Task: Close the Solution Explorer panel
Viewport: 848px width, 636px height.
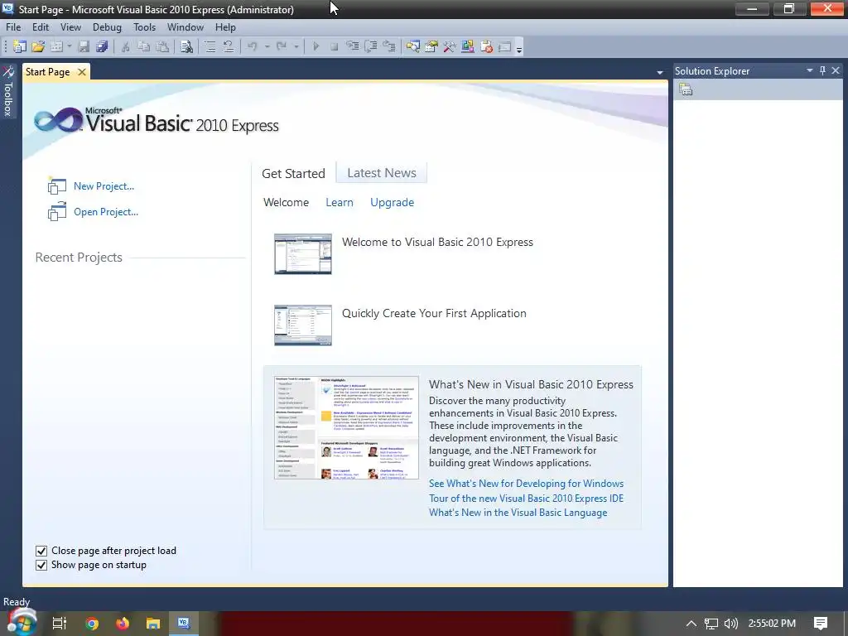Action: click(x=836, y=70)
